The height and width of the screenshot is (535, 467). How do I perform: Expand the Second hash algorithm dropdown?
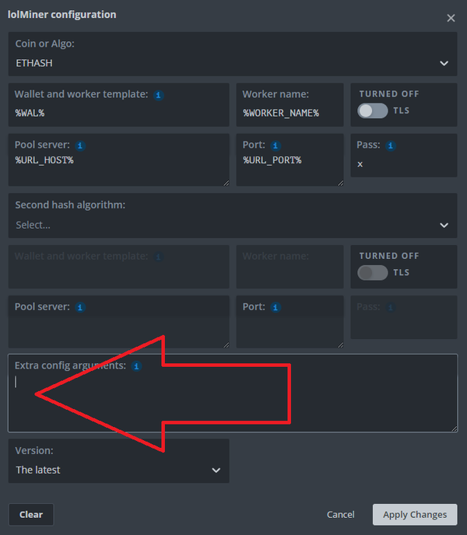click(x=233, y=225)
